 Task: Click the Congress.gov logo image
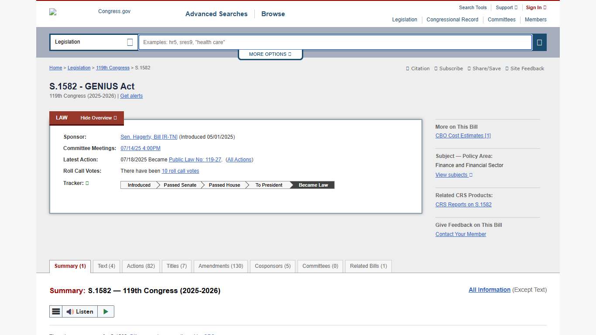click(x=52, y=12)
